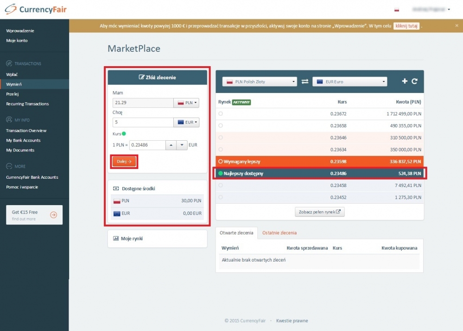Refresh the market rates list
Screen dimensions: 463x331
click(415, 81)
